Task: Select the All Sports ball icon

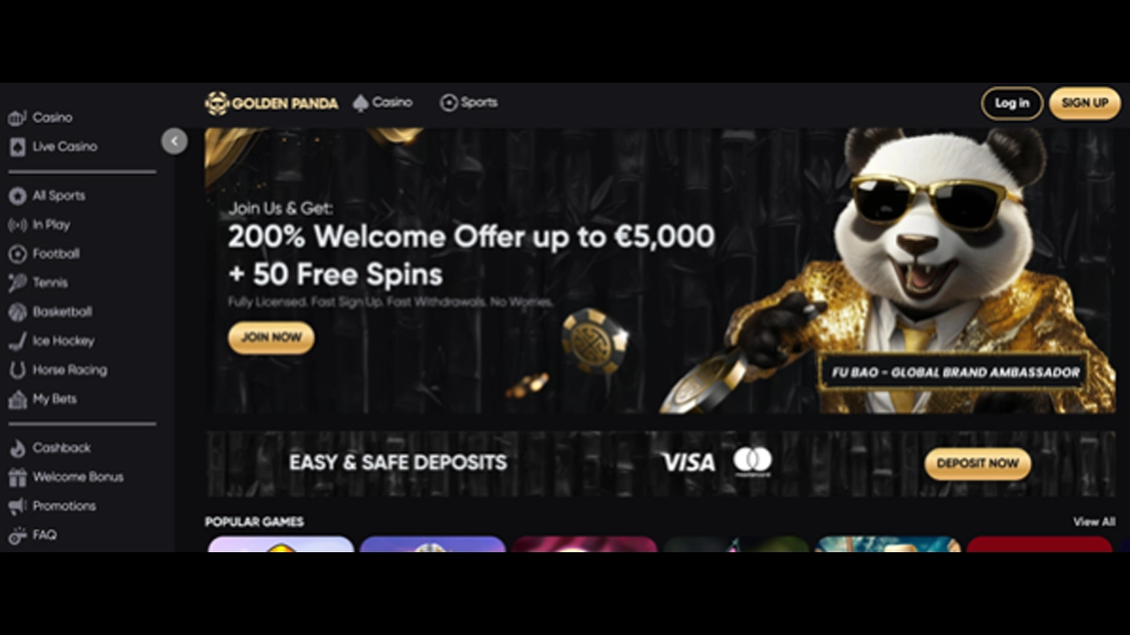Action: [x=17, y=196]
